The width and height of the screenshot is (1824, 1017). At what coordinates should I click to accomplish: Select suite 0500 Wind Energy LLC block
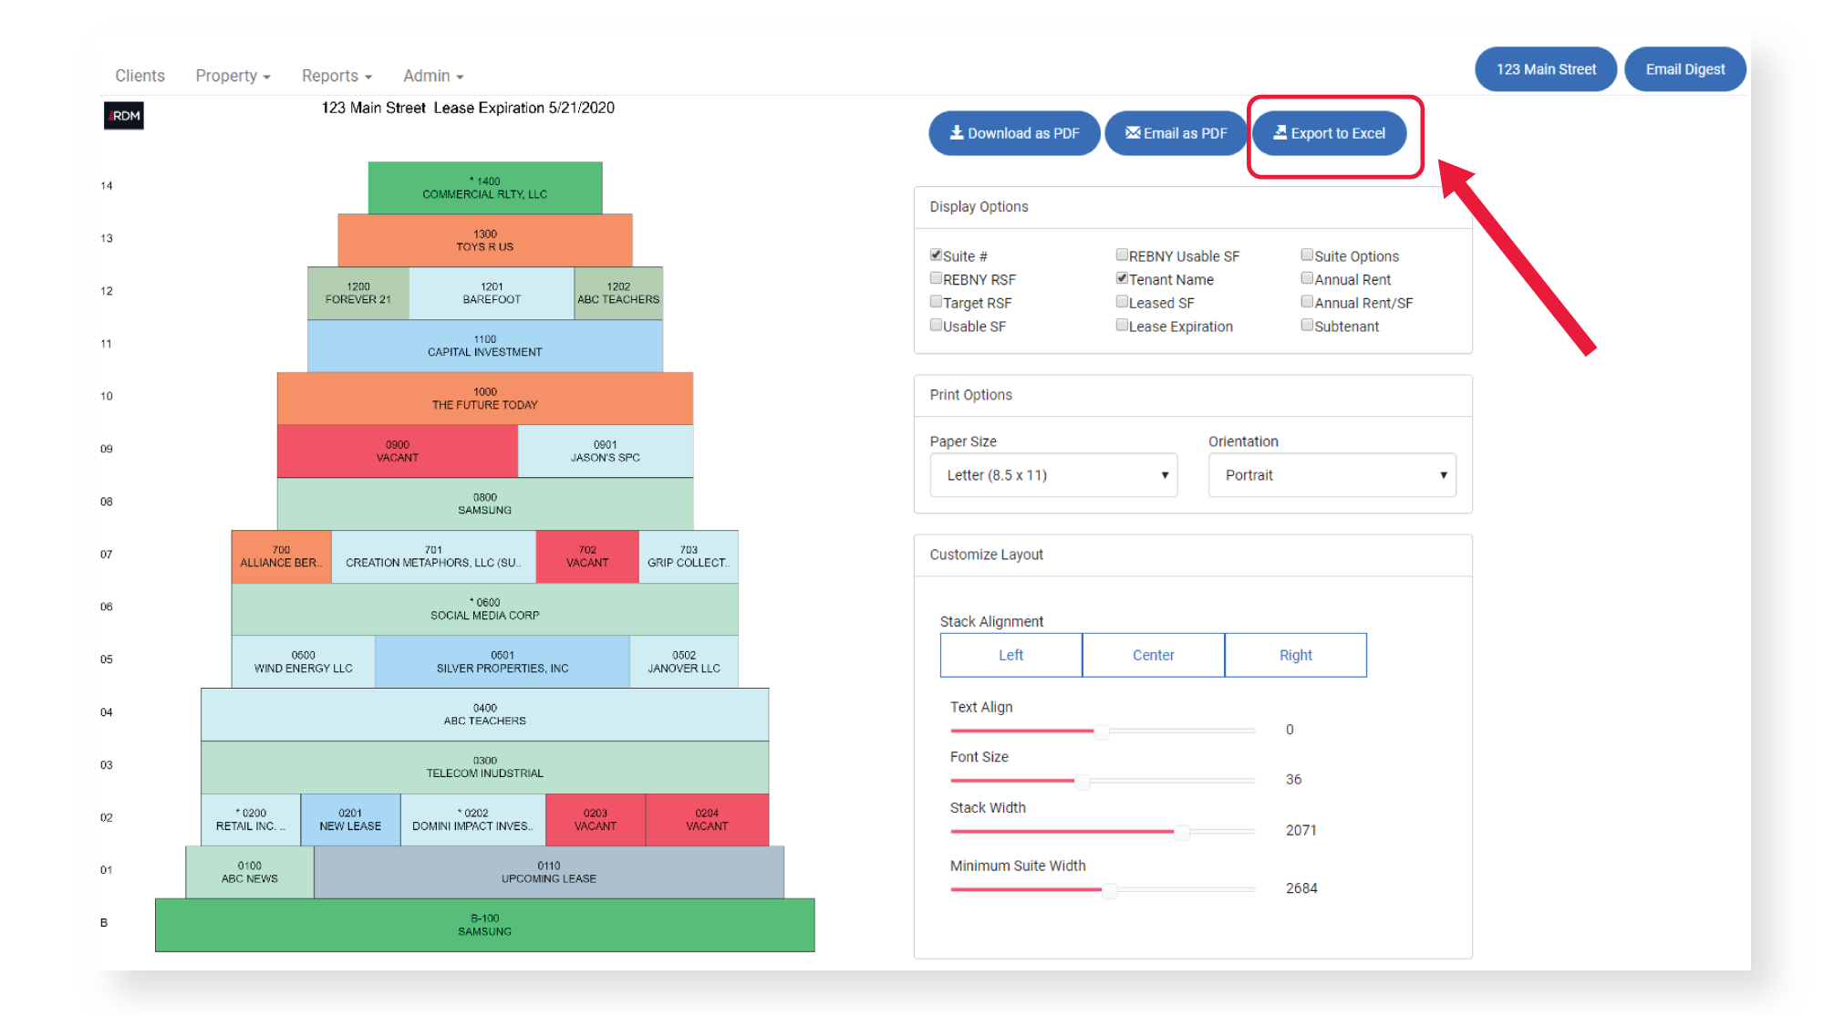click(x=304, y=662)
